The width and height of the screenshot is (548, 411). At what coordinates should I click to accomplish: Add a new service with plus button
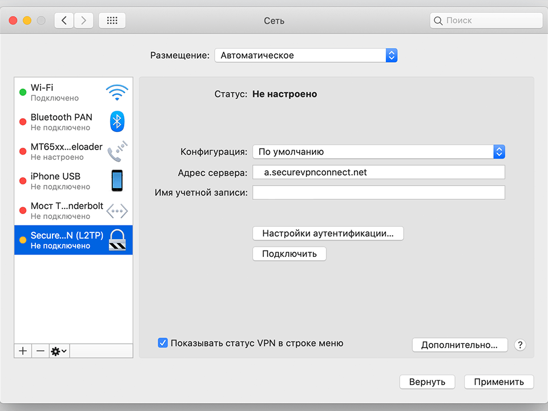22,350
